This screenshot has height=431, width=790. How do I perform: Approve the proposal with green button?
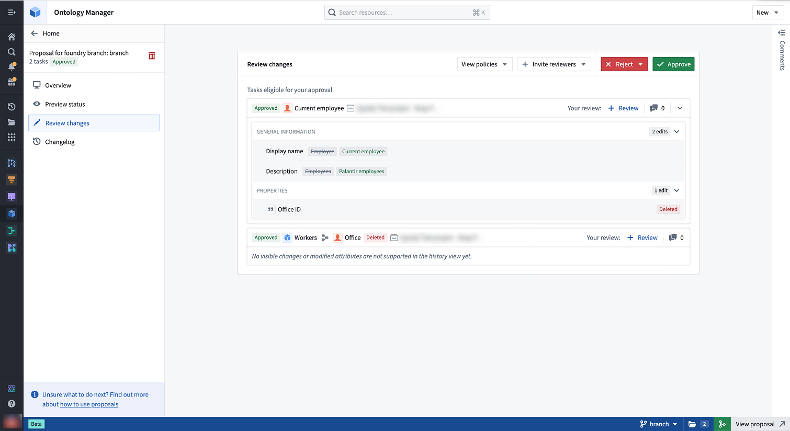coord(673,64)
